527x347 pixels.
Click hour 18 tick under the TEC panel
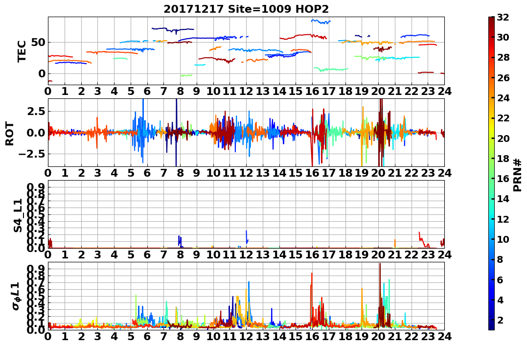(x=345, y=91)
